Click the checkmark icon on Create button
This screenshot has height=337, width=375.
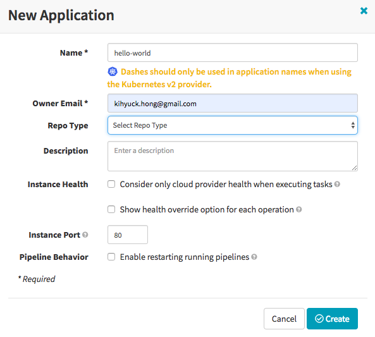click(x=319, y=319)
